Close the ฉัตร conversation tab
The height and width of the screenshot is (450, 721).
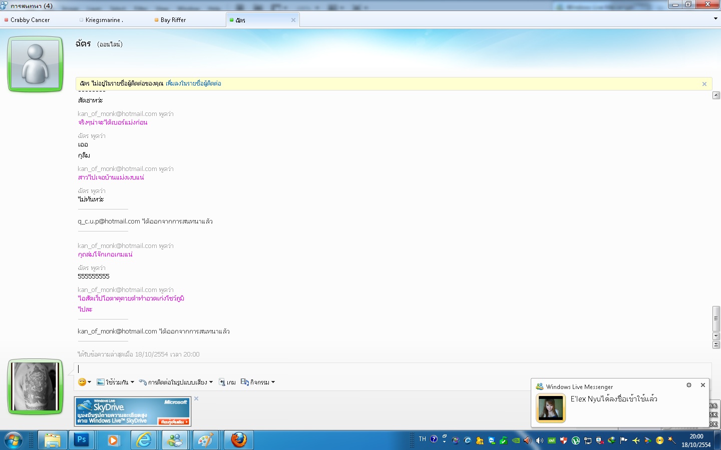tap(293, 20)
